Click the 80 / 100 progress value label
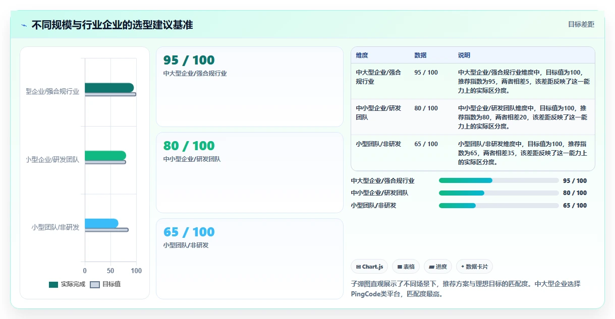This screenshot has height=319, width=615. click(x=575, y=193)
